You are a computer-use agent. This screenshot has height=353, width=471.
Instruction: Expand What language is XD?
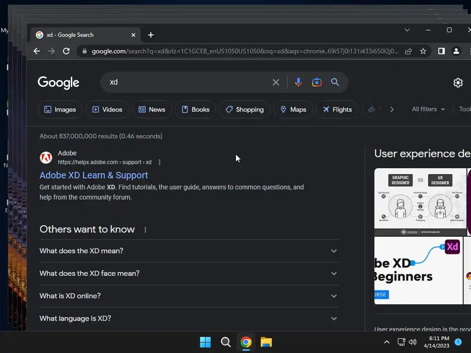pos(189,319)
